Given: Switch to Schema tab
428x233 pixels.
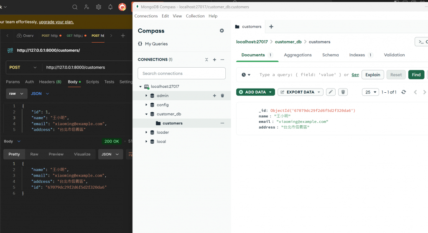Looking at the screenshot, I should click(x=330, y=55).
